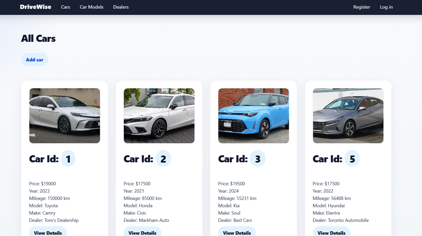Select text 'Price: $19000'
The image size is (422, 236).
click(42, 184)
